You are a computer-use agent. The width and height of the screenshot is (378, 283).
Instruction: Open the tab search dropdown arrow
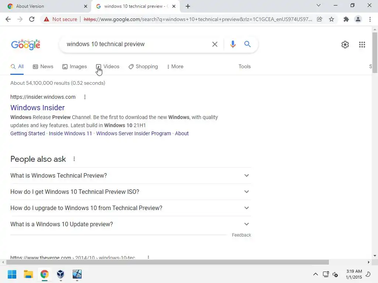(x=319, y=5)
